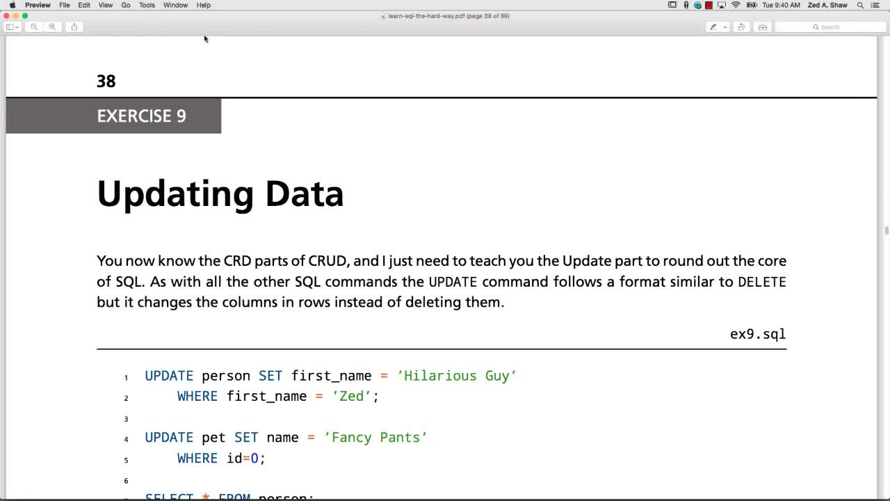
Task: Select the Highlight pen icon
Action: [713, 27]
